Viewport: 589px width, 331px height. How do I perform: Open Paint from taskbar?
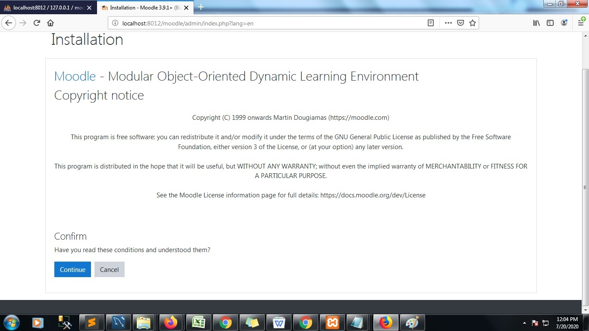[x=413, y=322]
